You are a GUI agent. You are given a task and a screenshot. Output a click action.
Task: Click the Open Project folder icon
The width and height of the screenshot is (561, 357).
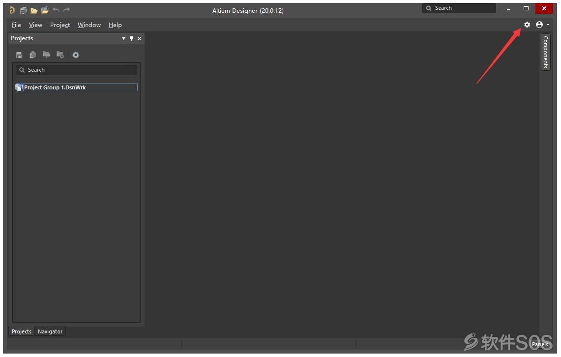coord(45,10)
